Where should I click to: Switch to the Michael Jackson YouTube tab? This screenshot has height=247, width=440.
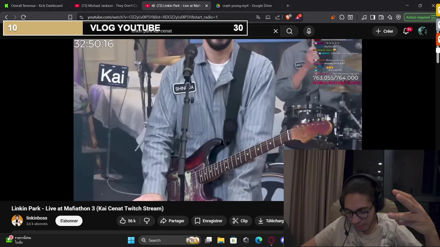106,5
